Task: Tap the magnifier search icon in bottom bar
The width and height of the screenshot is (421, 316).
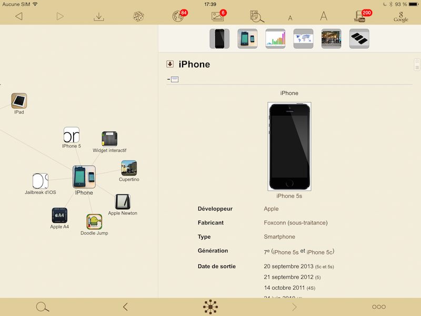Action: coord(43,307)
